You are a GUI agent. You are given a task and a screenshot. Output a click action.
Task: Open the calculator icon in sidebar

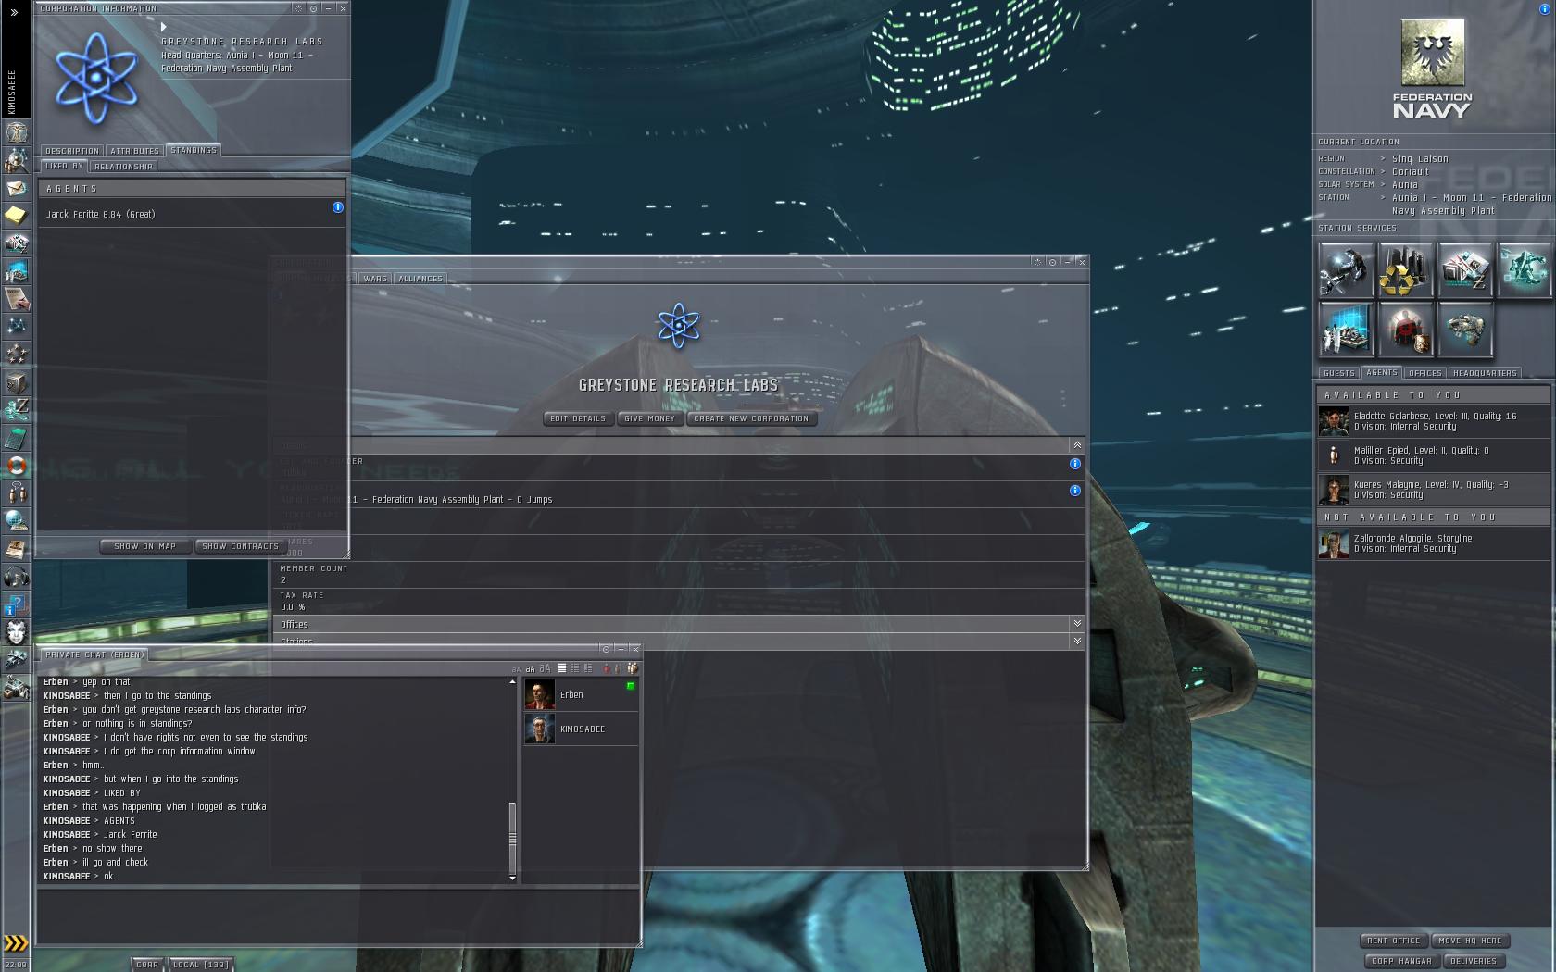[16, 438]
